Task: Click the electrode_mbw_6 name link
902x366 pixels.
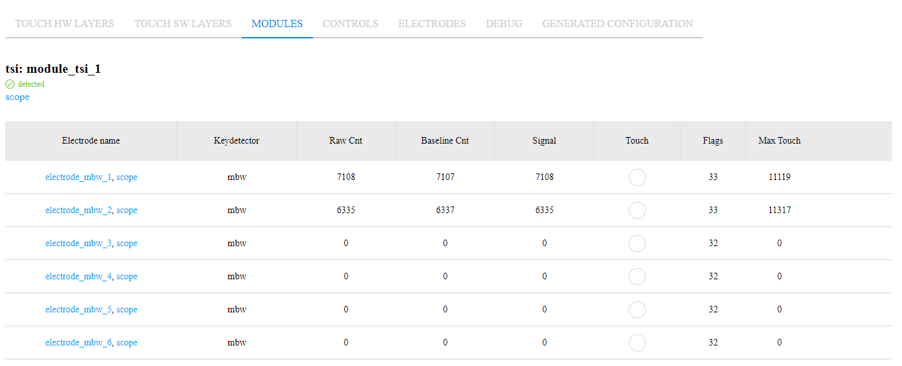Action: (x=78, y=343)
